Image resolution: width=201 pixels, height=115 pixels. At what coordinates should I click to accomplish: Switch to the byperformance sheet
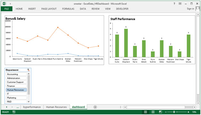tap(32, 107)
